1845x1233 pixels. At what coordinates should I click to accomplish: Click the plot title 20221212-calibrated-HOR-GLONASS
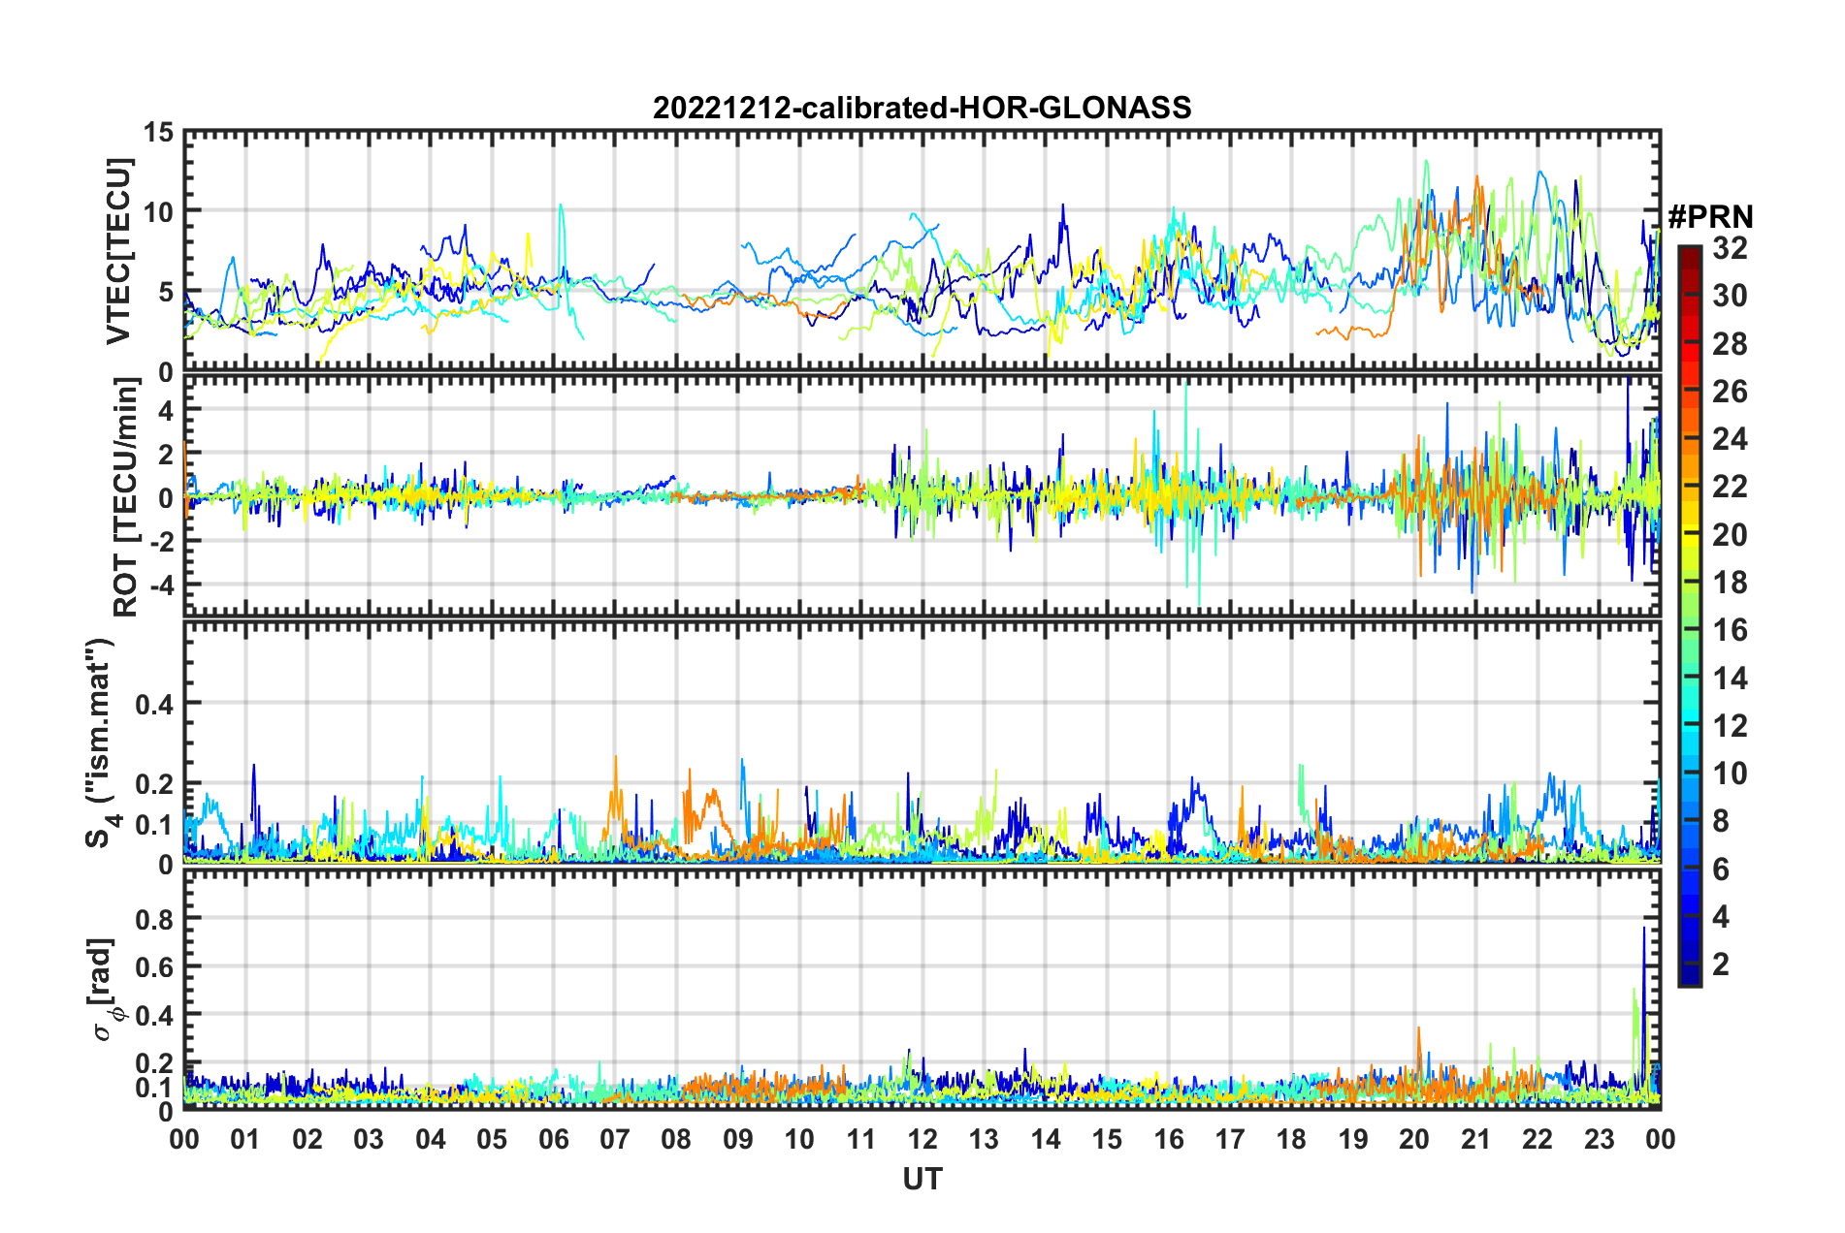[922, 108]
